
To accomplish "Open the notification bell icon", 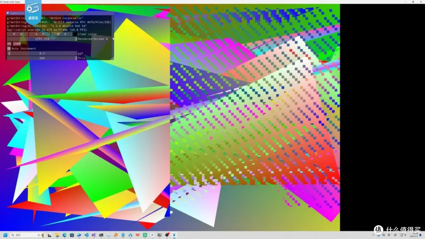I will (420, 235).
